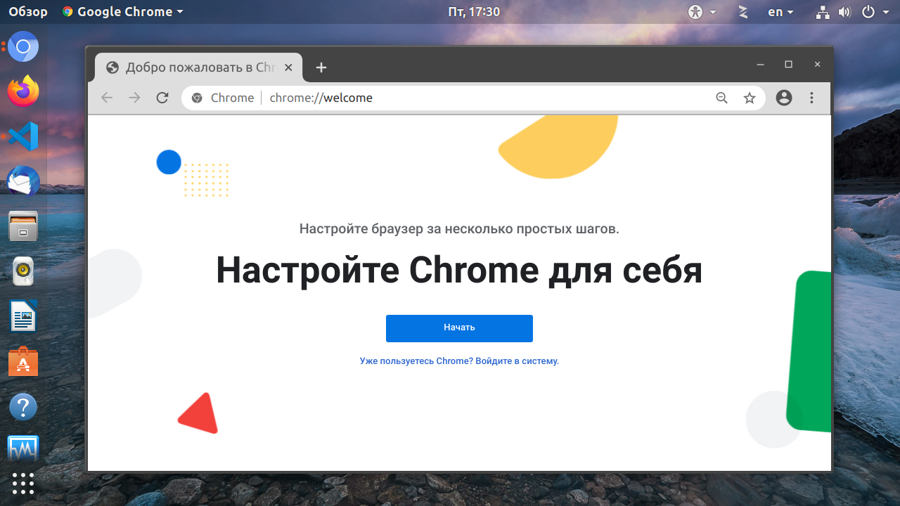Image resolution: width=900 pixels, height=506 pixels.
Task: Open the Files manager from the dock
Action: point(23,226)
